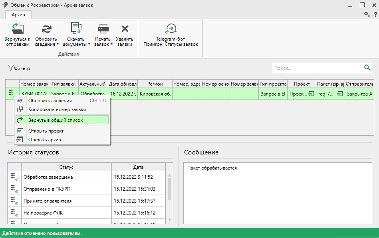Click the Удалить заявки cross icon
Viewport: 379px width, 238px height.
(x=125, y=29)
